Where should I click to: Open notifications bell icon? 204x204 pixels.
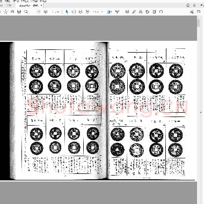[x=194, y=5]
